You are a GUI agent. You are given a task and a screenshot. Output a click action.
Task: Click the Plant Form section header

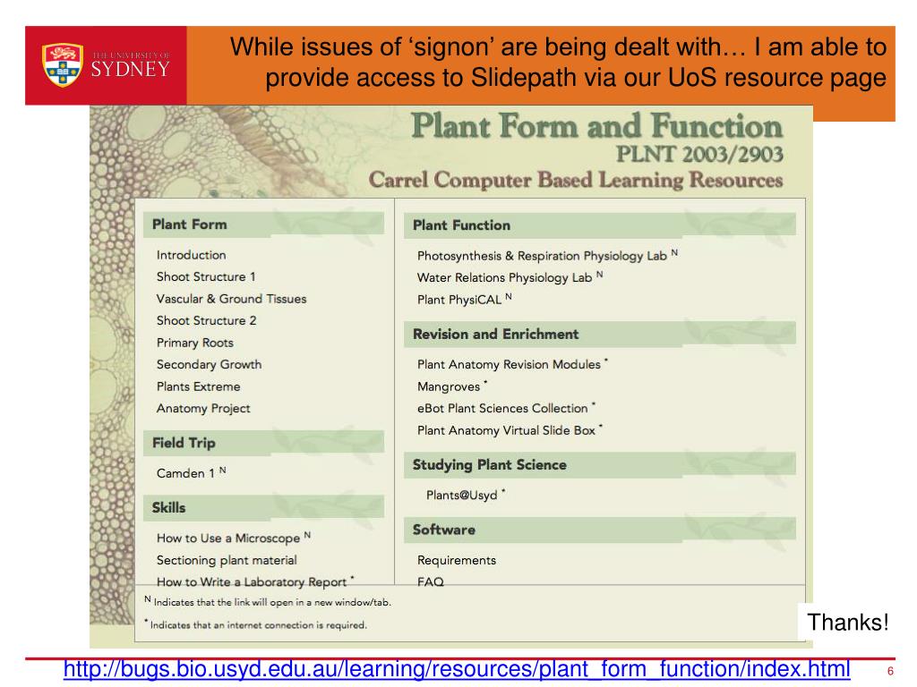coord(264,225)
